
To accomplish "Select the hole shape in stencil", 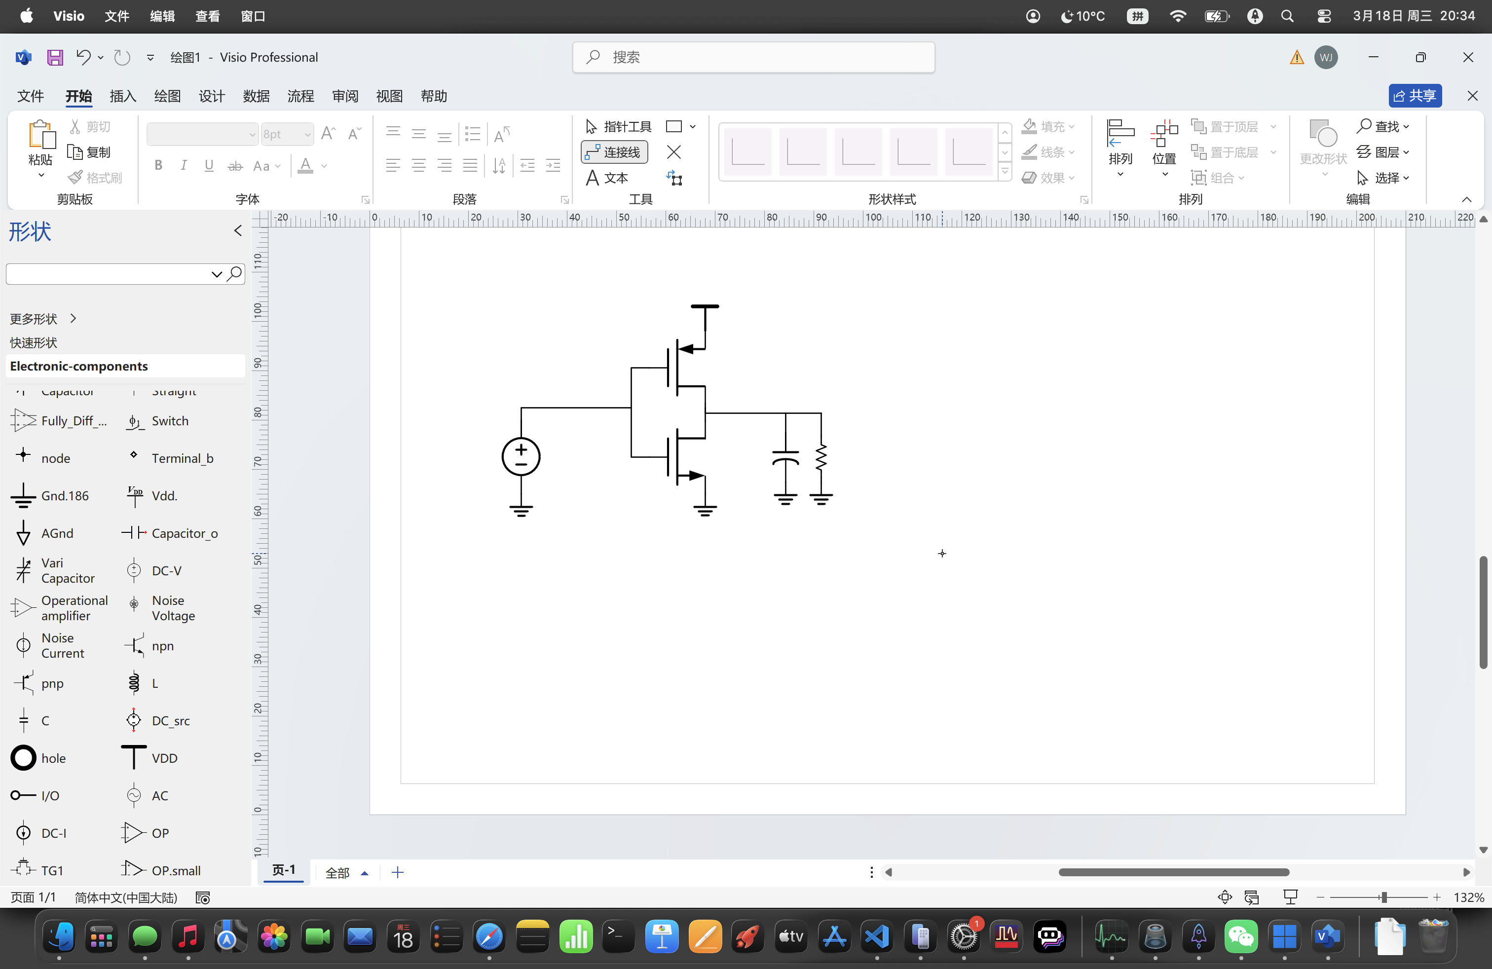I will click(x=39, y=758).
